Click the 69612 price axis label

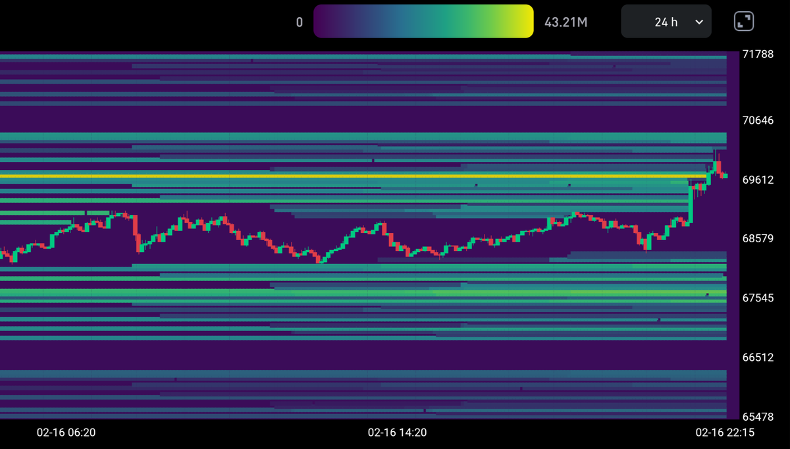pos(758,179)
